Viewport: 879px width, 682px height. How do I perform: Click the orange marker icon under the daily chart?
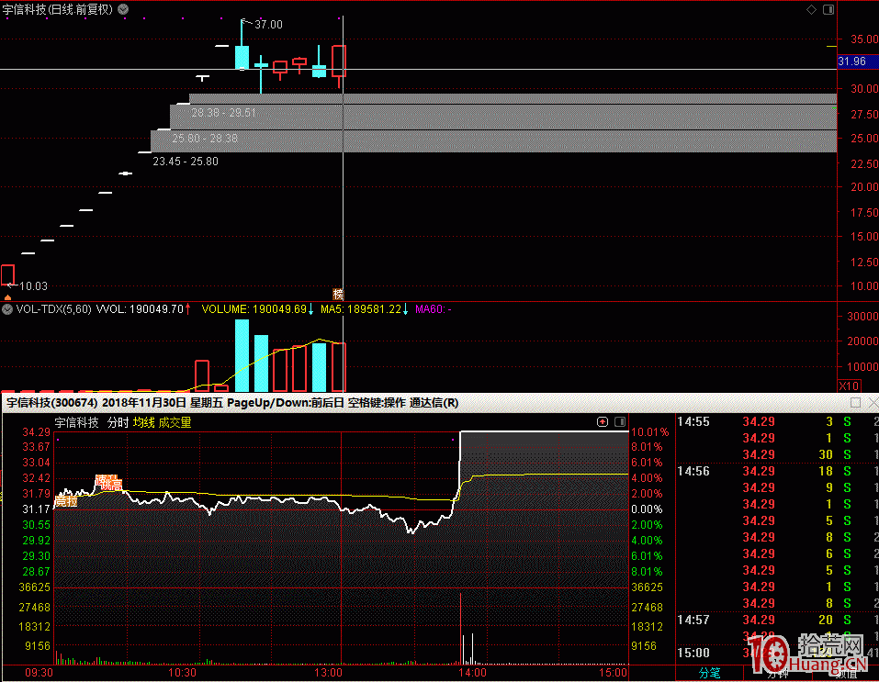point(337,294)
